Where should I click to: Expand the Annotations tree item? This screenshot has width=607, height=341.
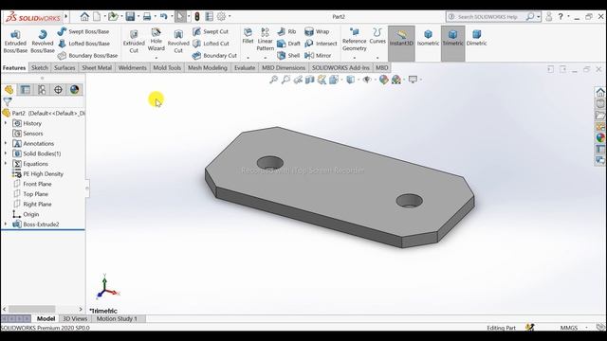[x=6, y=143]
